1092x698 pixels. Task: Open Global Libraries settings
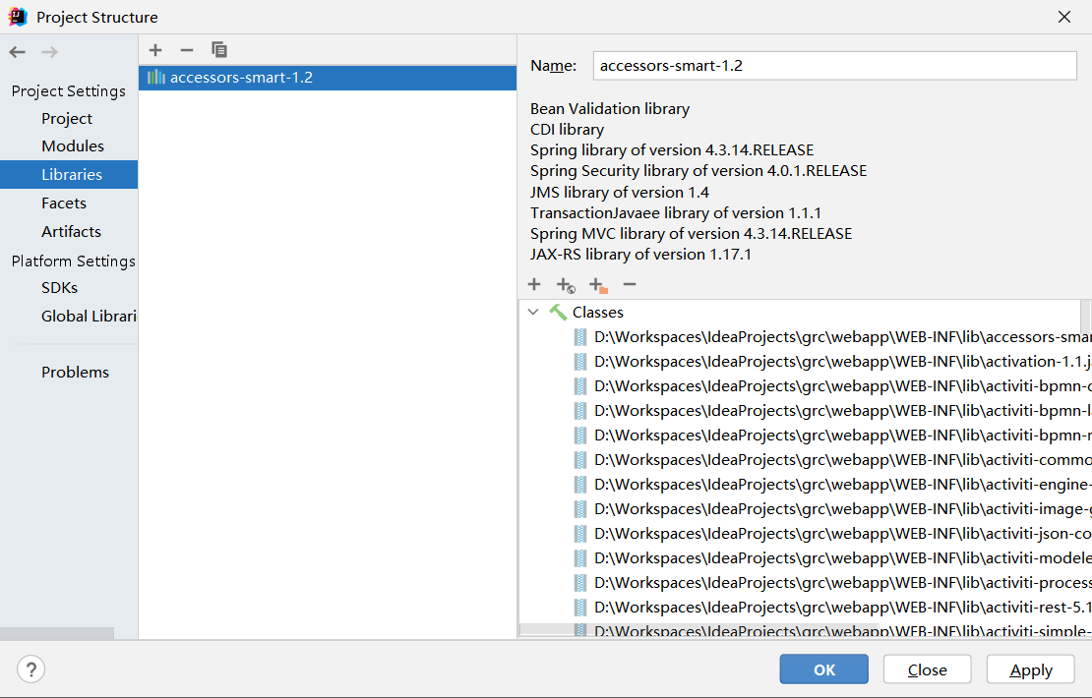(x=89, y=316)
